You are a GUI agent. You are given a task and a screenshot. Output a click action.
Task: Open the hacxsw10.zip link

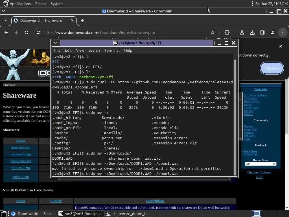pyautogui.click(x=21, y=154)
